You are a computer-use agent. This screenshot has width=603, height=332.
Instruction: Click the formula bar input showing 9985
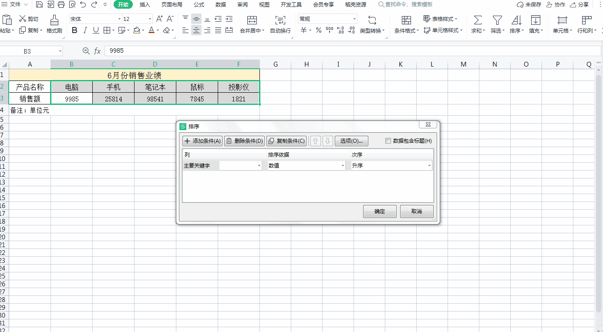coord(353,51)
